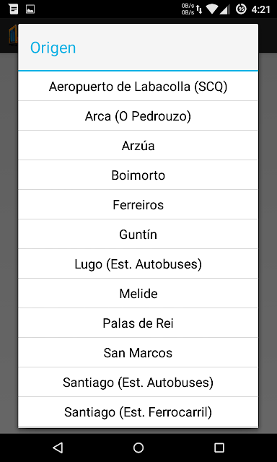The image size is (277, 462).
Task: Choose San Marcos from the list
Action: (x=138, y=352)
